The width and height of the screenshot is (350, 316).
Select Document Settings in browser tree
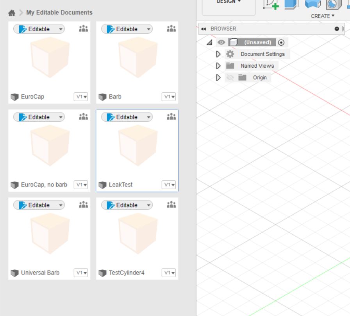click(263, 54)
